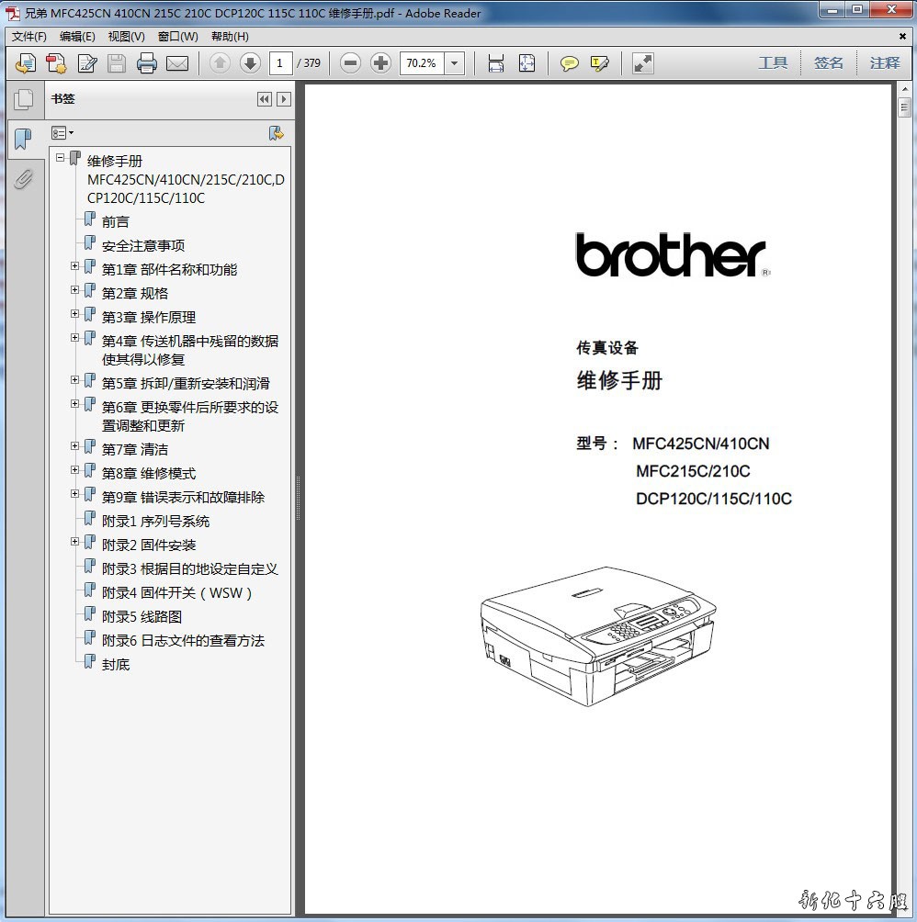Viewport: 917px width, 922px height.
Task: Open the attachments paperclip panel
Action: pyautogui.click(x=23, y=179)
